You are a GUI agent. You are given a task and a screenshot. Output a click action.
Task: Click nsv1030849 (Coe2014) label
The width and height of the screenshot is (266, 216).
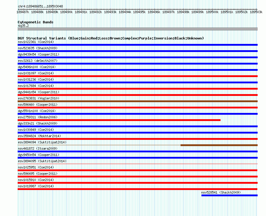click(36, 130)
